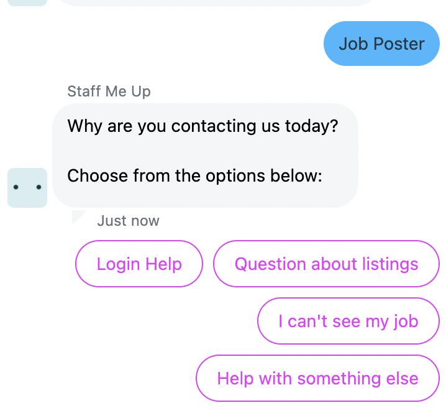Viewport: 446px width, 418px height.
Task: Click the Choose from the options below line
Action: 194,175
